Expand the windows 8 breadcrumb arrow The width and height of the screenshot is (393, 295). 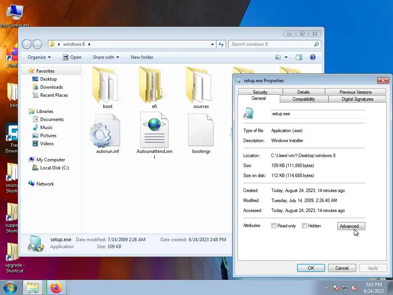(89, 44)
